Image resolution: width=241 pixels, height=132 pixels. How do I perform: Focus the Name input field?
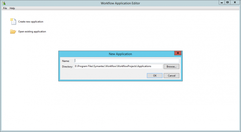[127, 61]
